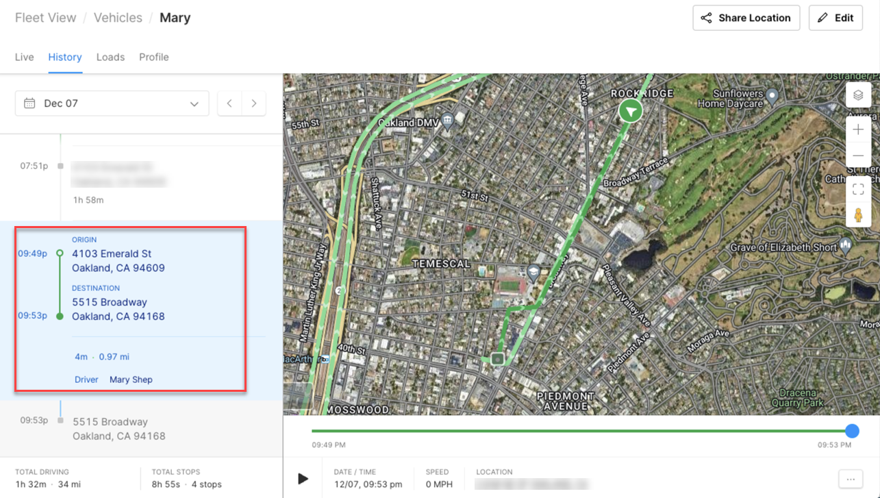Select the Street View pegman
Screen dimensions: 880x498
click(858, 215)
